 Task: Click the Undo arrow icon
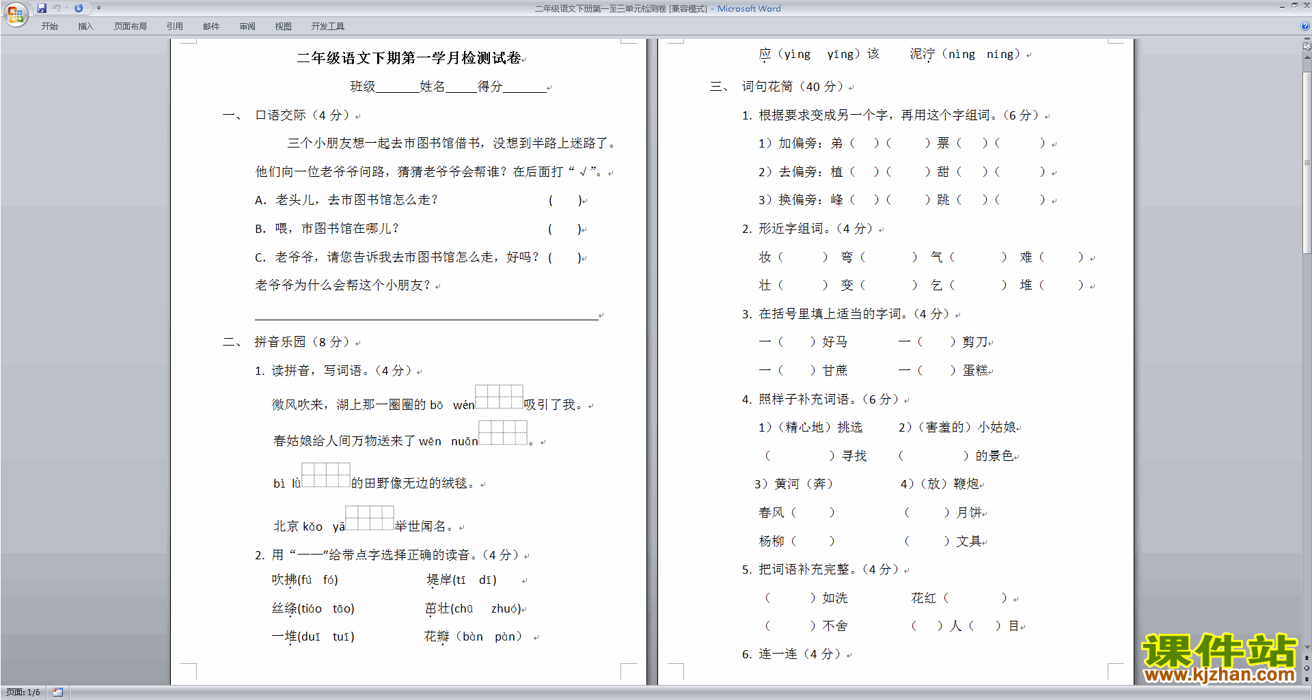pyautogui.click(x=57, y=8)
